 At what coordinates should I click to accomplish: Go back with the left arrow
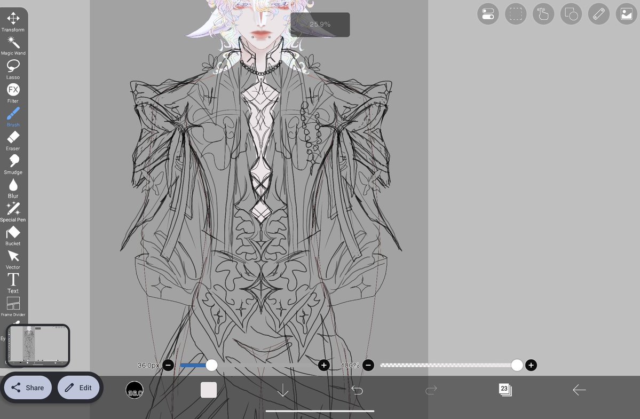[579, 390]
